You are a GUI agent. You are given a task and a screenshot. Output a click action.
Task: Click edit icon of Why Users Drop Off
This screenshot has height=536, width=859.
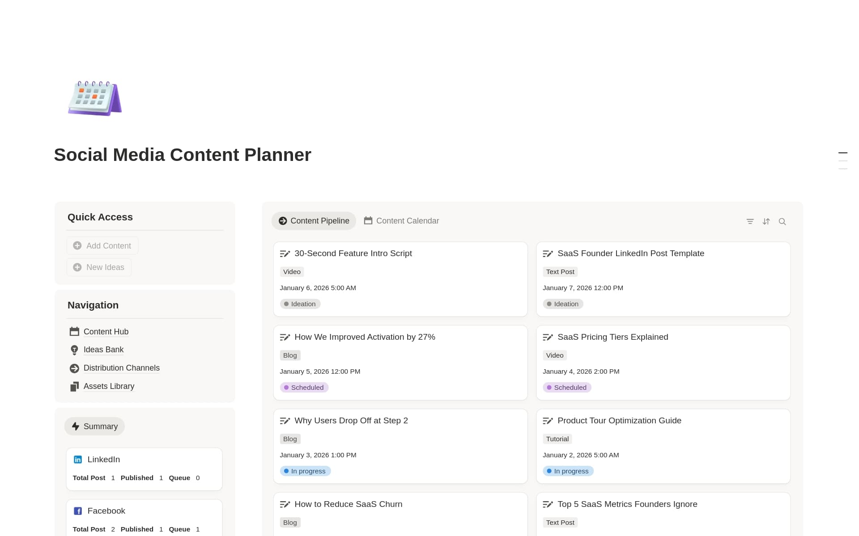click(x=285, y=421)
